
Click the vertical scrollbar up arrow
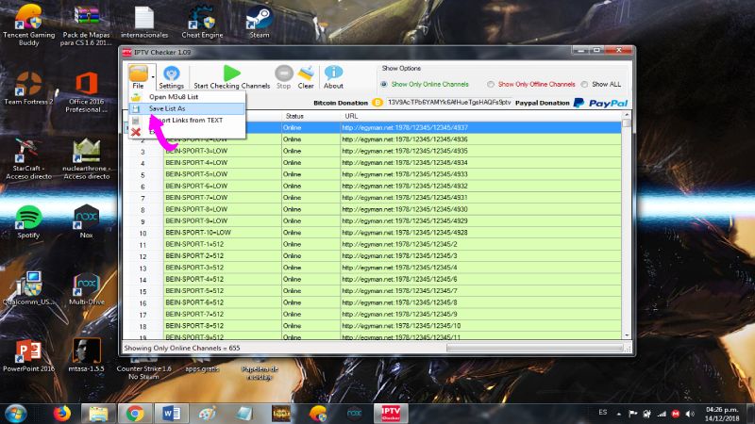tap(627, 115)
